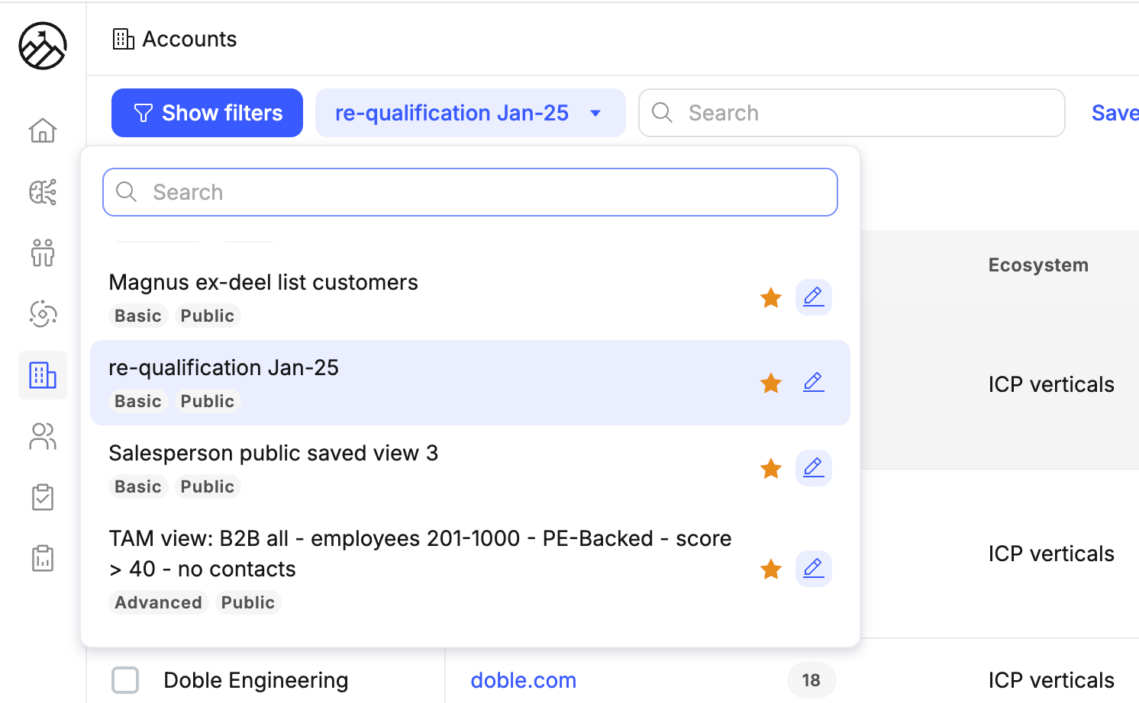Edit the Magnus ex-deel list customers view
The height and width of the screenshot is (703, 1139).
pyautogui.click(x=813, y=297)
